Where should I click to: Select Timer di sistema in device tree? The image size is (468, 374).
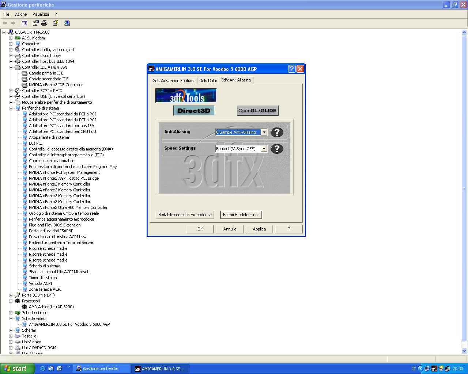[x=43, y=278]
